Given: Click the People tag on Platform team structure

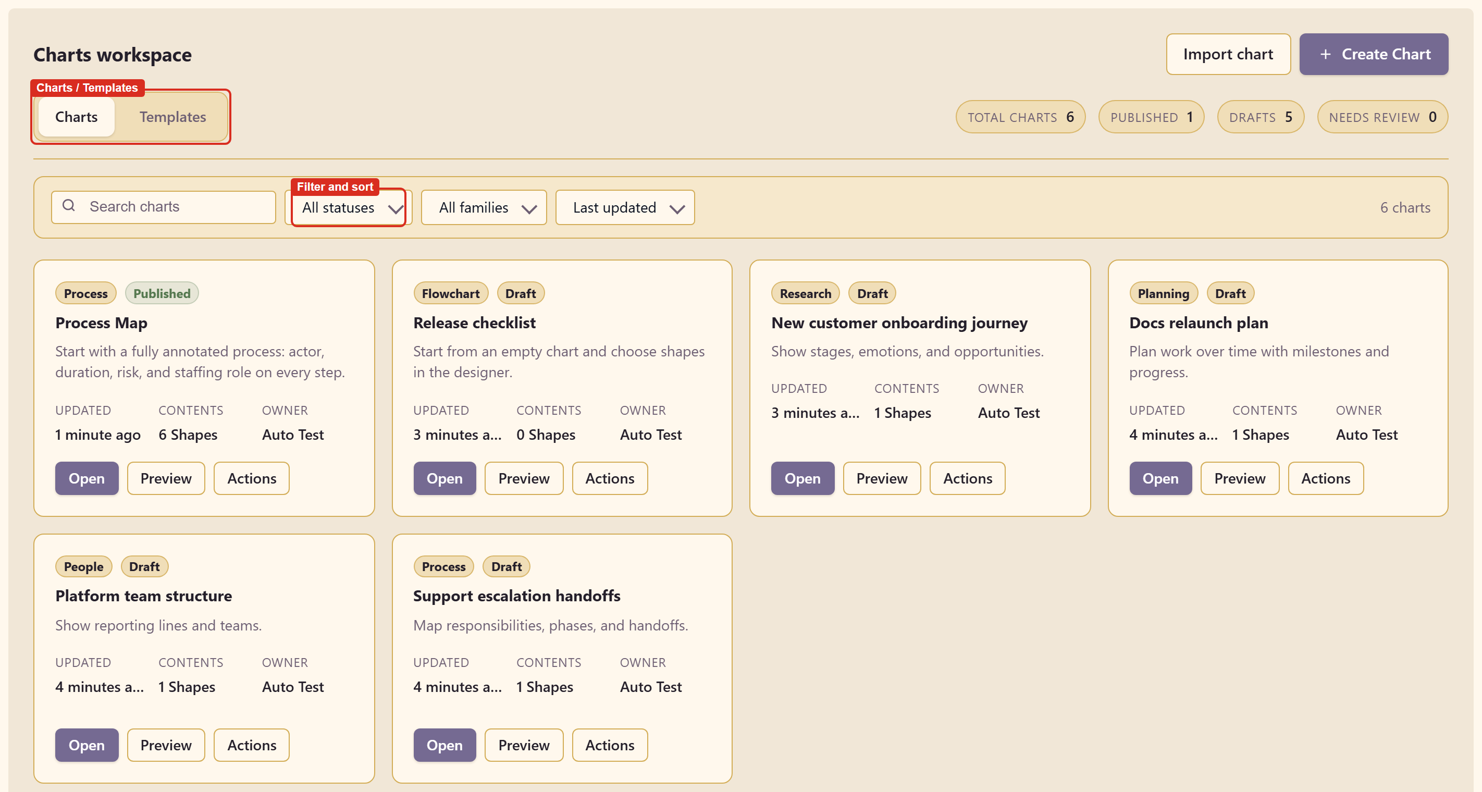Looking at the screenshot, I should [83, 566].
